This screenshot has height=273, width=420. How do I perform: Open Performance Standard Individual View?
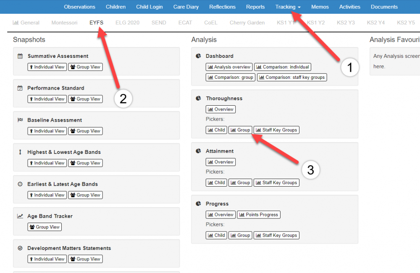tap(47, 99)
